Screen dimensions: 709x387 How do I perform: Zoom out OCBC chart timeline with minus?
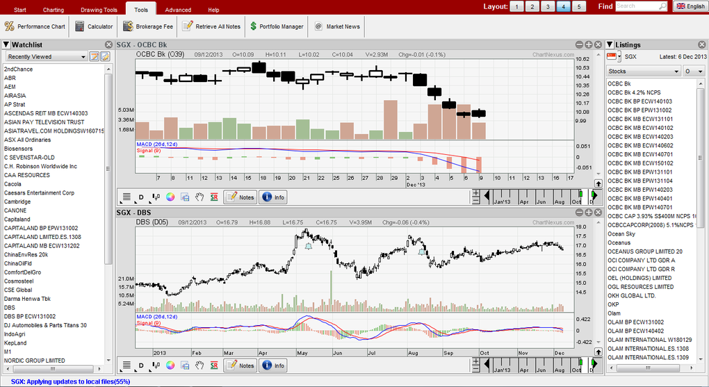[x=475, y=200]
